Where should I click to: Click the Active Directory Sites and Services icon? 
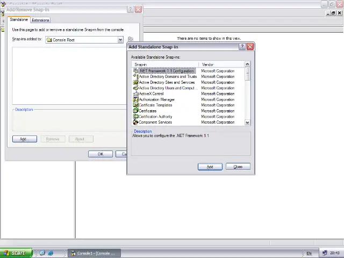[x=136, y=82]
